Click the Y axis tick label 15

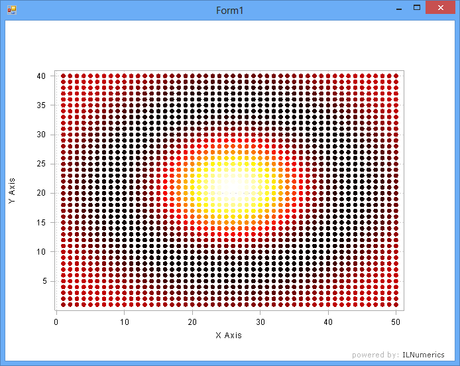[41, 223]
